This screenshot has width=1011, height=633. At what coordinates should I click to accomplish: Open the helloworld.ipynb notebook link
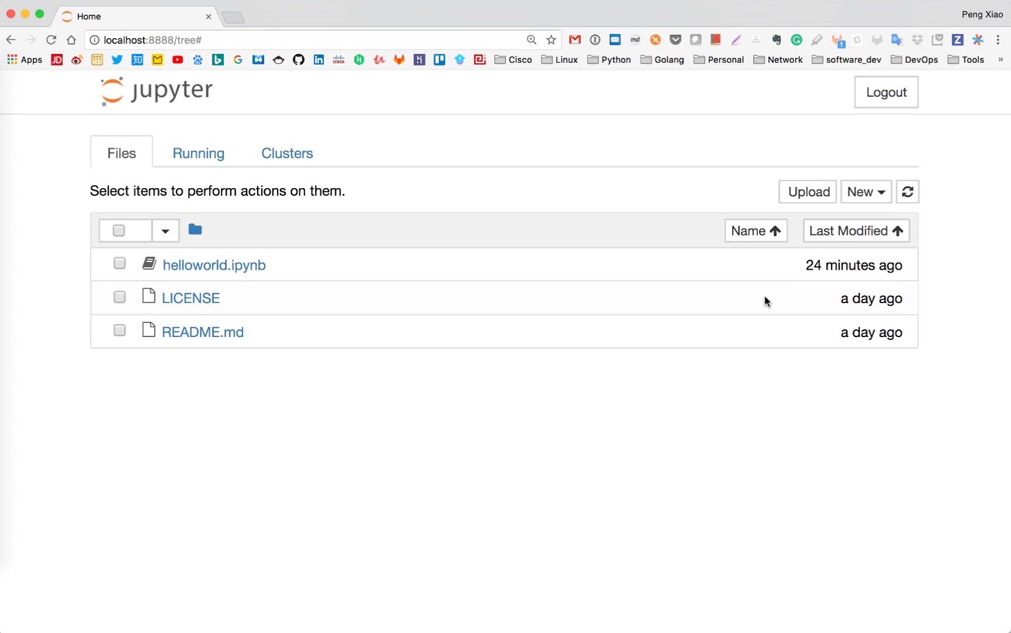(x=214, y=265)
